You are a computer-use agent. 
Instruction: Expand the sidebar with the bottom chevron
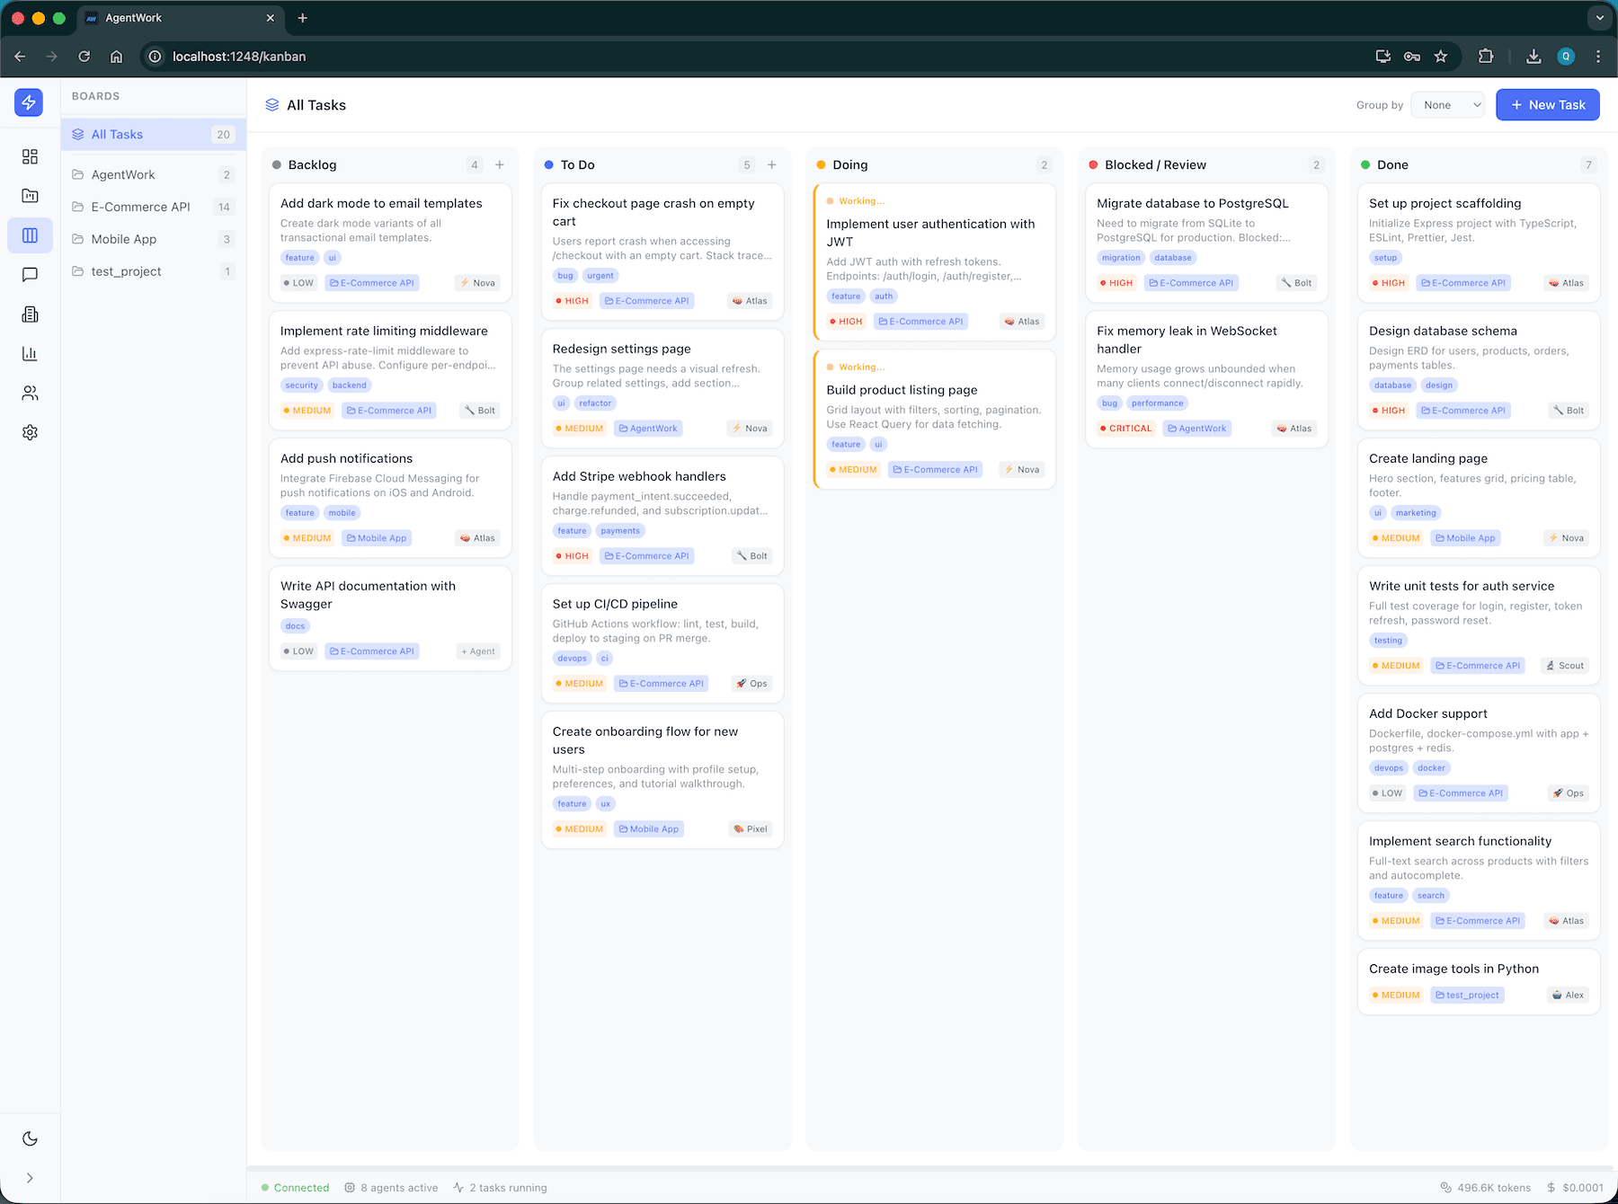pos(30,1178)
